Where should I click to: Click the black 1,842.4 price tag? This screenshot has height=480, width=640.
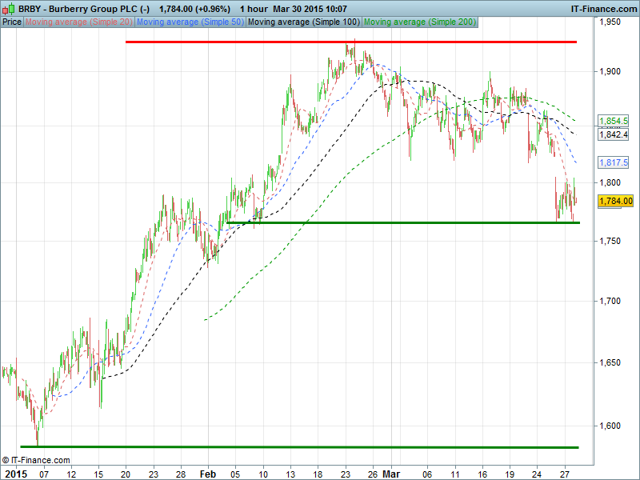pos(614,135)
